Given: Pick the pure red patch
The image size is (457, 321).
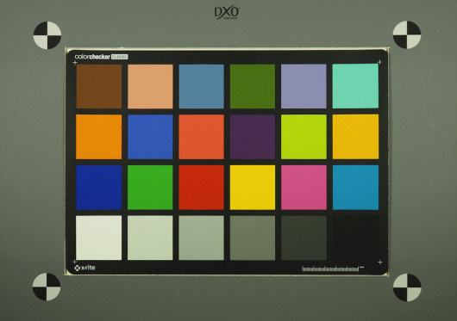Looking at the screenshot, I should click(x=201, y=188).
